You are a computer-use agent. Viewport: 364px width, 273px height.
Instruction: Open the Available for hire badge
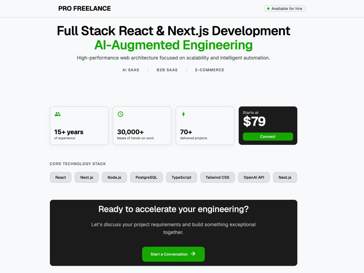[285, 9]
